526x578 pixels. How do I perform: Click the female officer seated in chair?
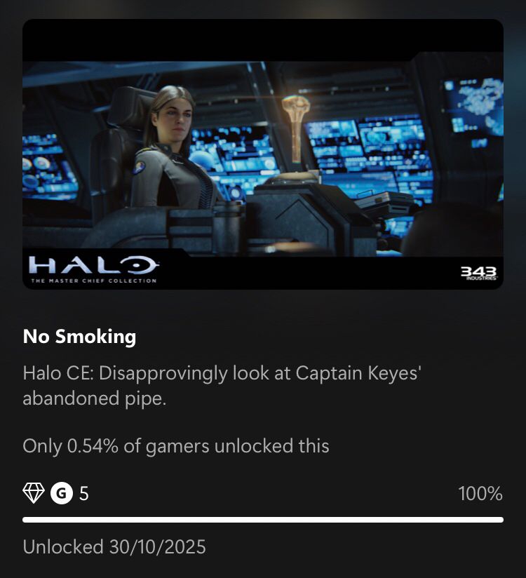(x=171, y=147)
